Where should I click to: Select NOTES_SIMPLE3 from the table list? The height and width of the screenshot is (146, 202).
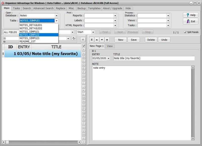39,38
